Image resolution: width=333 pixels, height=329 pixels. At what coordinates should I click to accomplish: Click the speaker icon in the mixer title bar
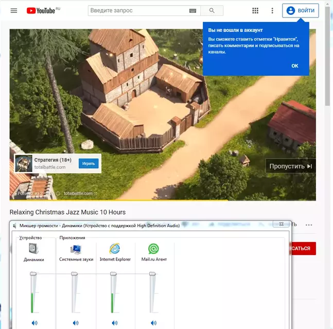[14, 226]
